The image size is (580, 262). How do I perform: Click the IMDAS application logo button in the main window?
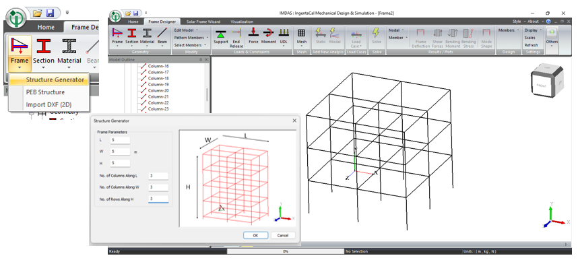click(x=116, y=16)
